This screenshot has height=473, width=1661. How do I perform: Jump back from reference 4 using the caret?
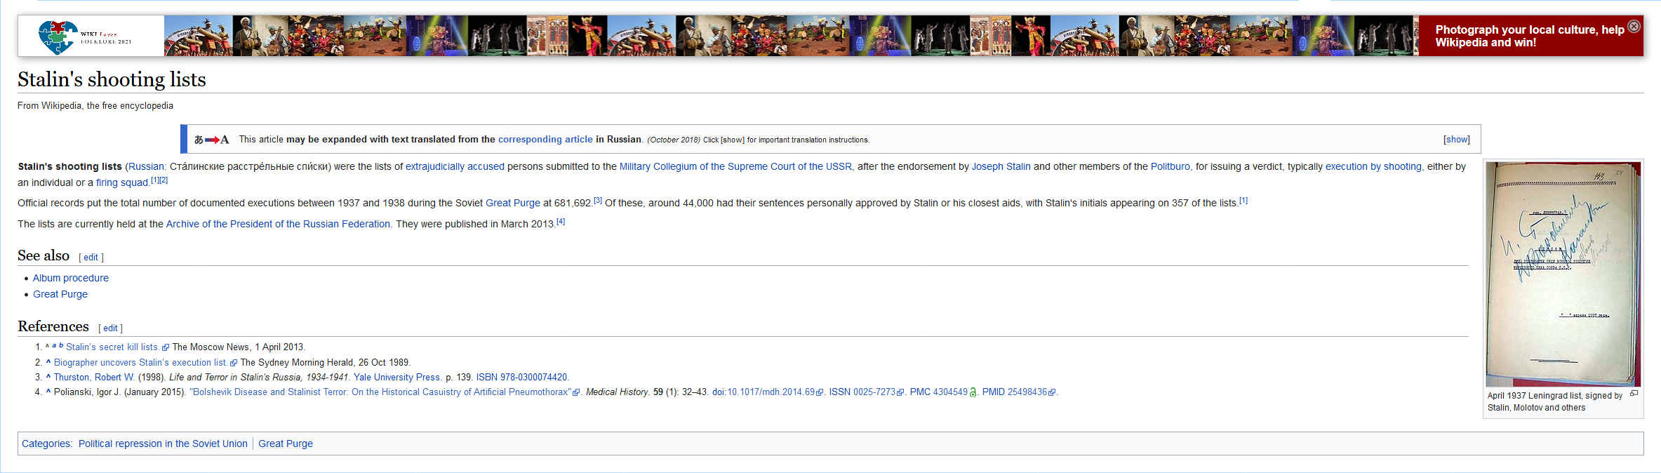[48, 392]
